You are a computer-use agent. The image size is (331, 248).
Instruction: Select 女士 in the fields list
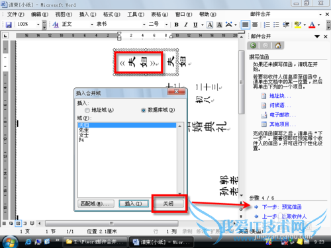(127, 135)
